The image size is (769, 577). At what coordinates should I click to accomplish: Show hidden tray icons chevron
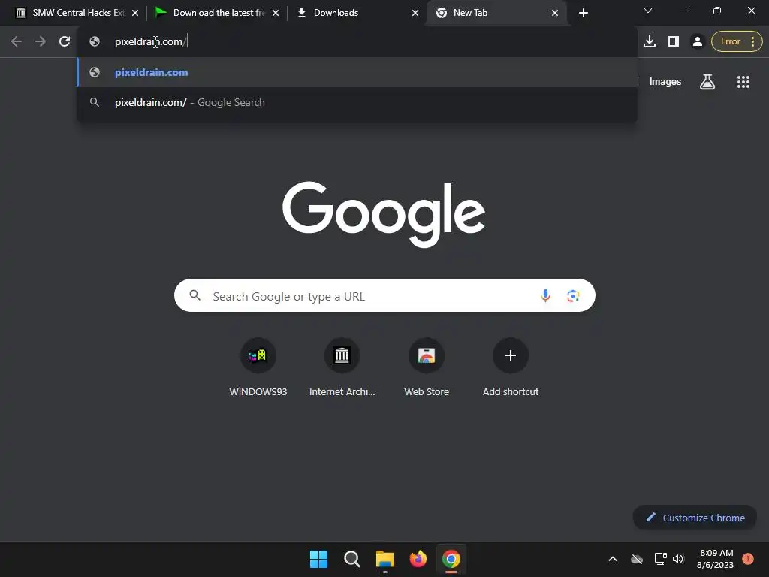(613, 559)
